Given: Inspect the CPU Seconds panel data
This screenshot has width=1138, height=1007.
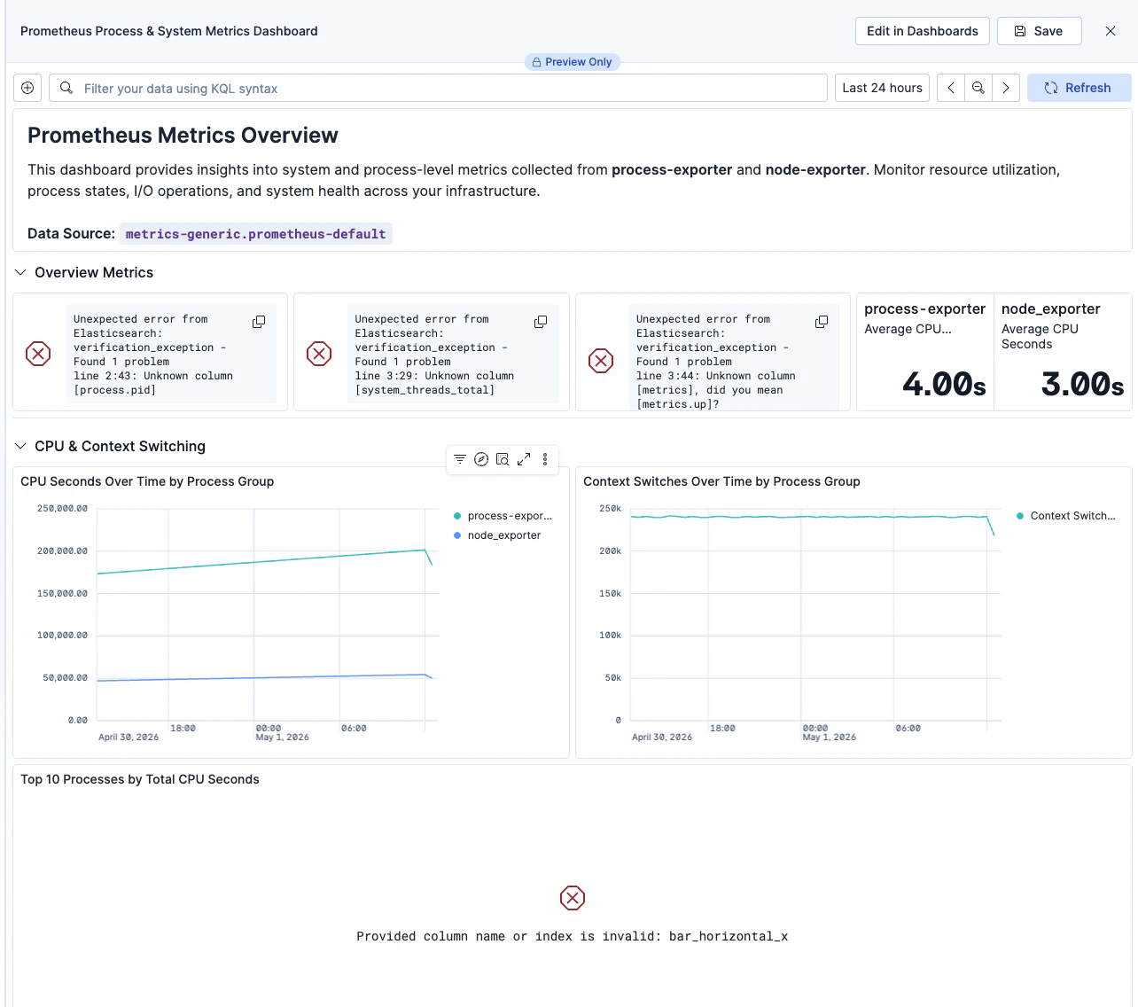Looking at the screenshot, I should point(503,459).
